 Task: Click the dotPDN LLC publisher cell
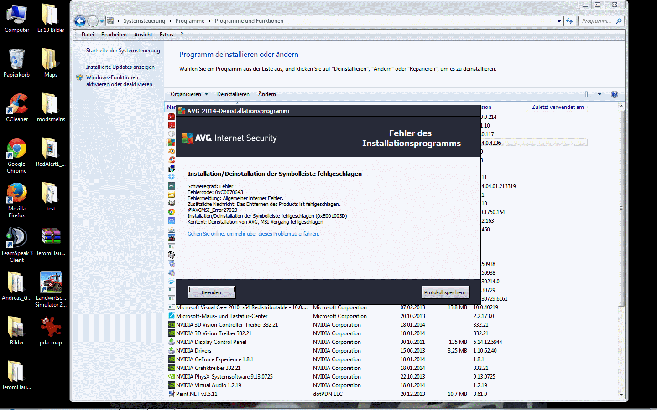[328, 394]
